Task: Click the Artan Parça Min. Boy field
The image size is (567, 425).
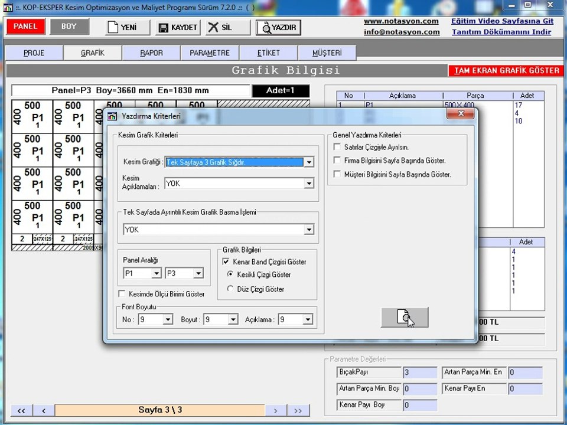Action: click(x=420, y=389)
